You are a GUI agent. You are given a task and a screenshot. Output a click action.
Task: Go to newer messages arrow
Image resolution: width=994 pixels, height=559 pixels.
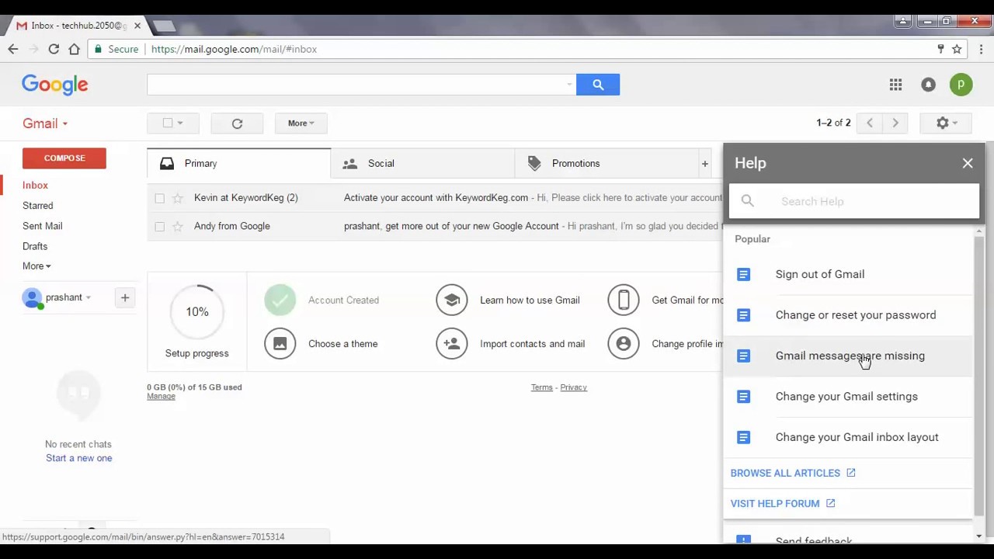point(870,123)
